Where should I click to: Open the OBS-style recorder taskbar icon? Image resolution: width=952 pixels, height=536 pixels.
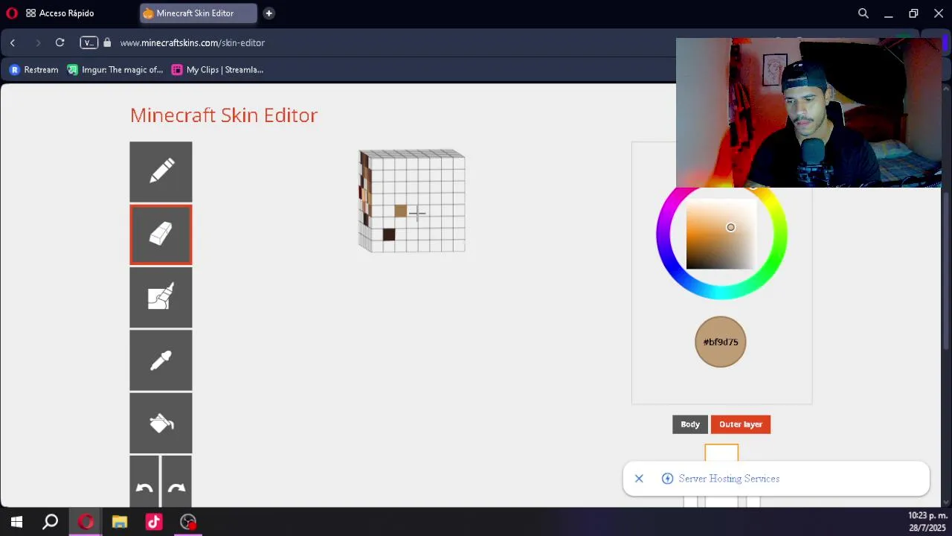(188, 522)
